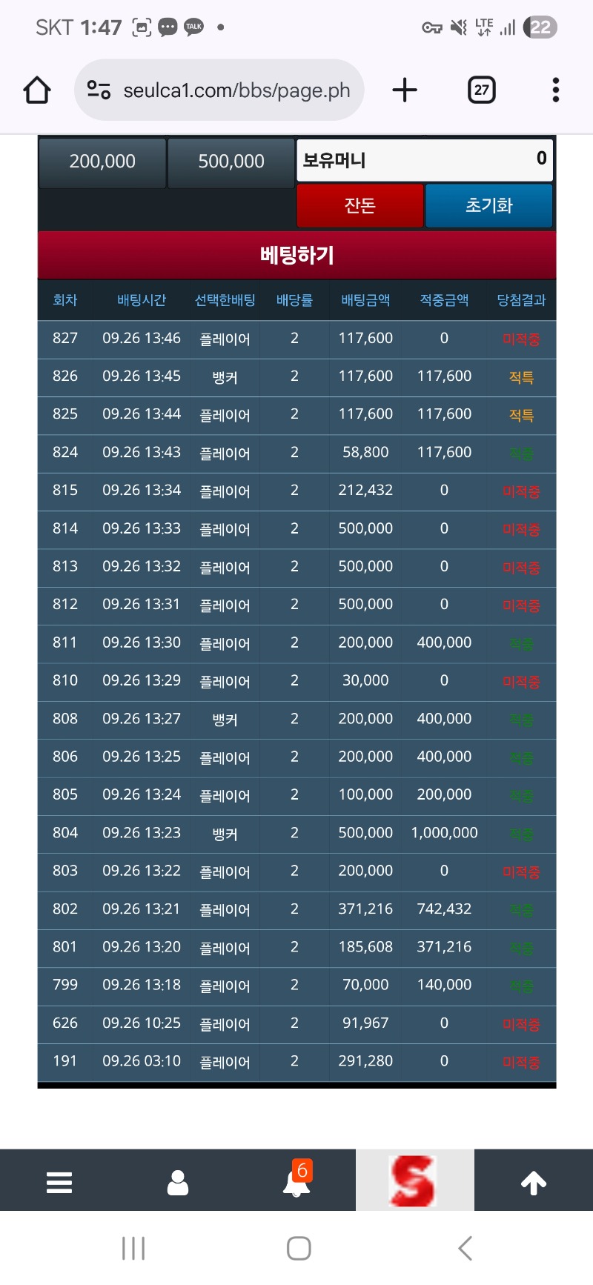The width and height of the screenshot is (593, 1285).
Task: Select the 200,000 bet amount button
Action: point(102,162)
